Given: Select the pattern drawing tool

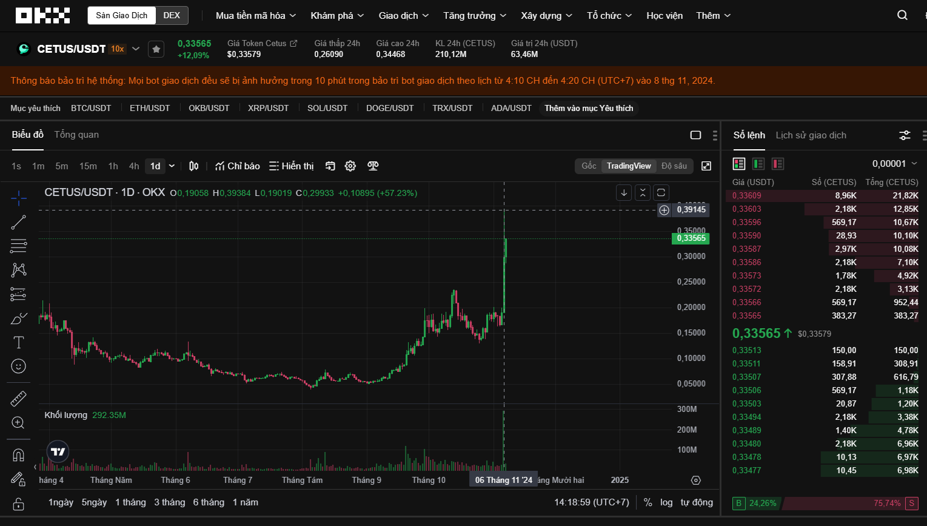Looking at the screenshot, I should tap(19, 269).
